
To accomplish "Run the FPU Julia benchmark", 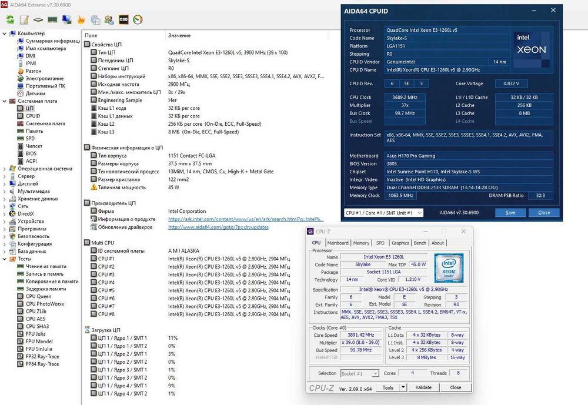I will coord(36,334).
